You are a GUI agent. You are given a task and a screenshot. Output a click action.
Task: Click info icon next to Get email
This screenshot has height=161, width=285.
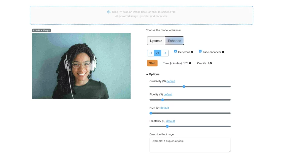[192, 52]
